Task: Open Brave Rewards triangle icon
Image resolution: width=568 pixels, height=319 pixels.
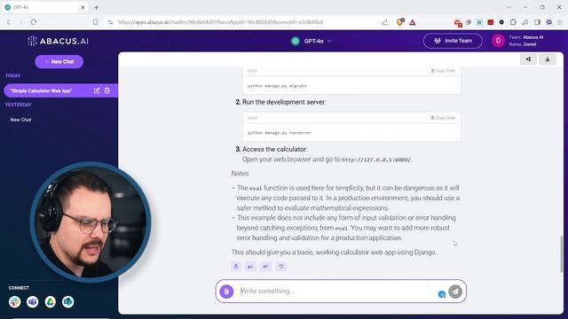Action: 413,22
